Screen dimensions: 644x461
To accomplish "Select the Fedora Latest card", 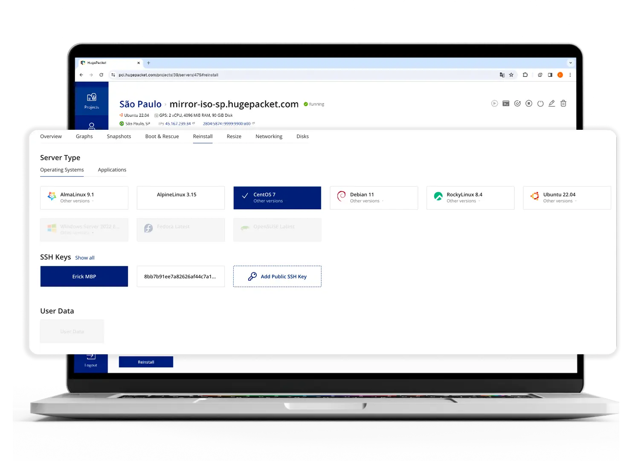I will coord(181,230).
